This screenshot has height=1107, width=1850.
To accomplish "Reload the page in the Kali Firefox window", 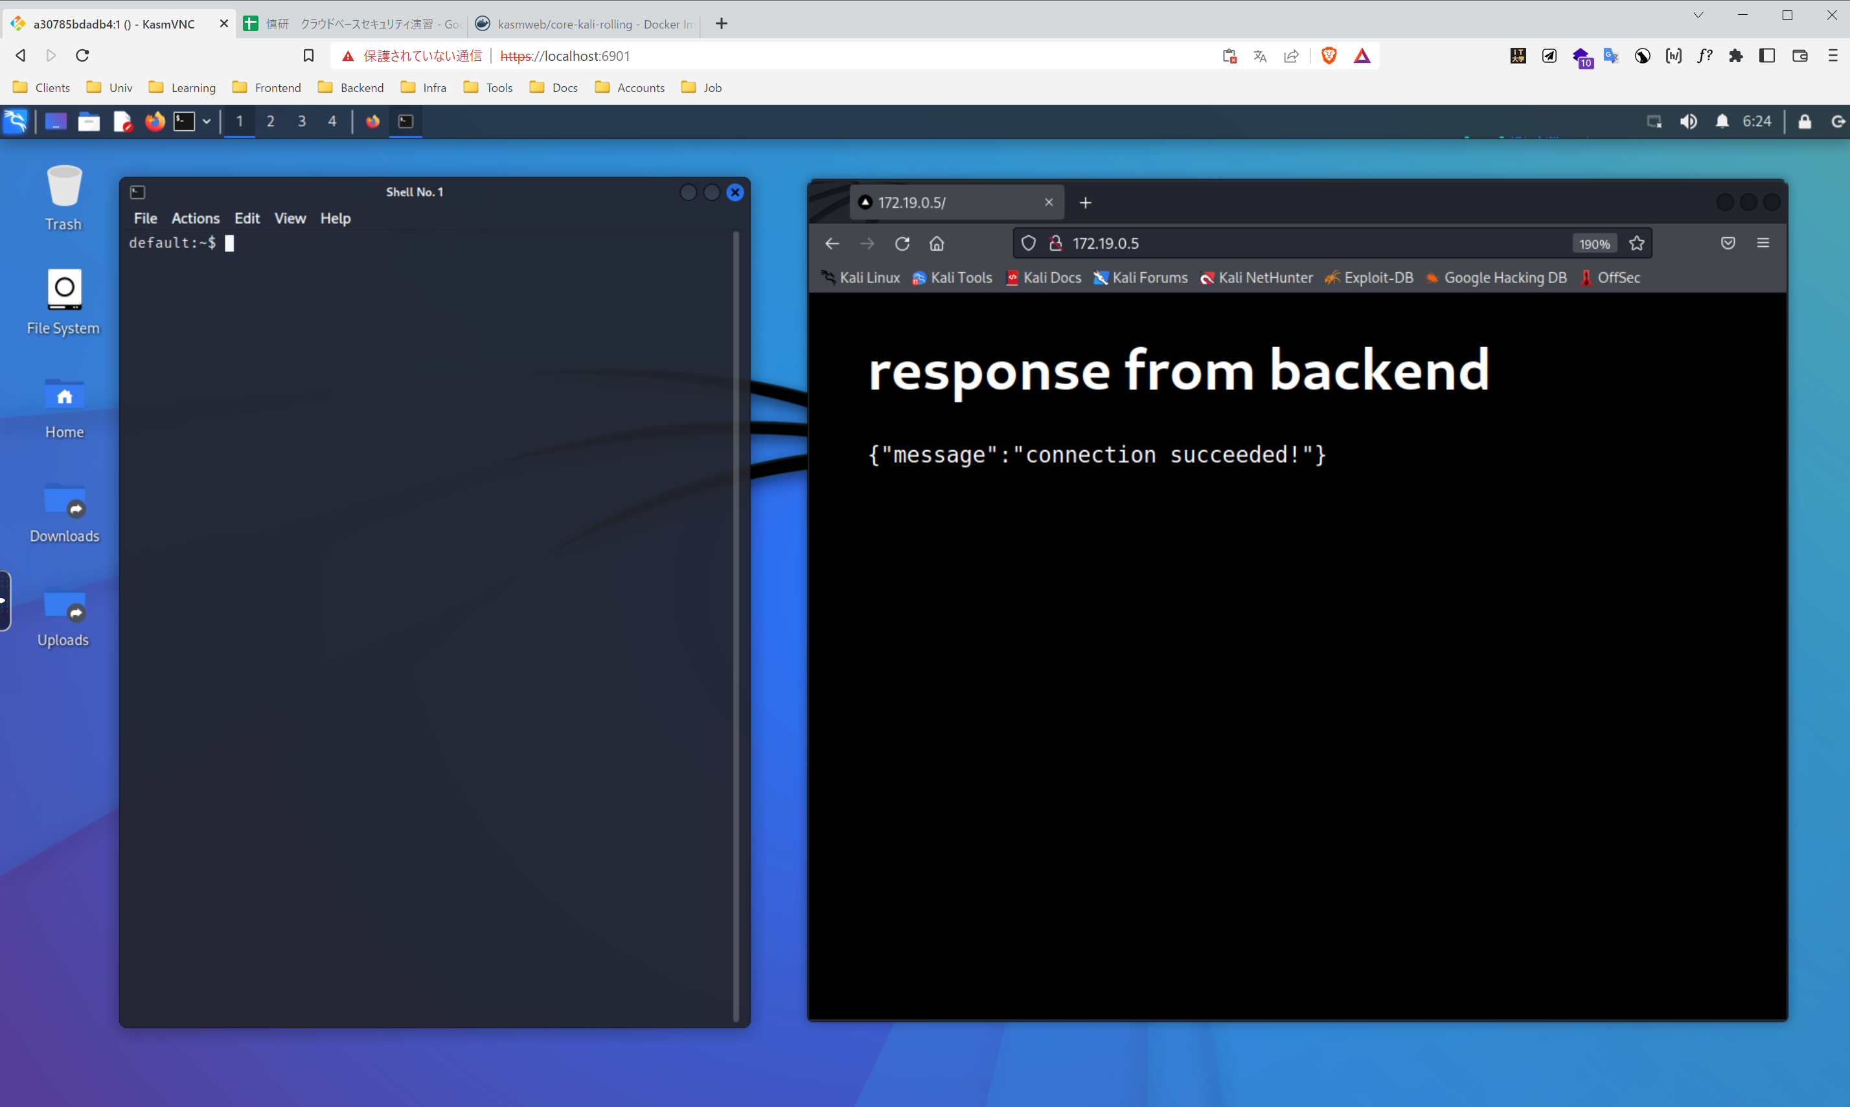I will click(902, 243).
